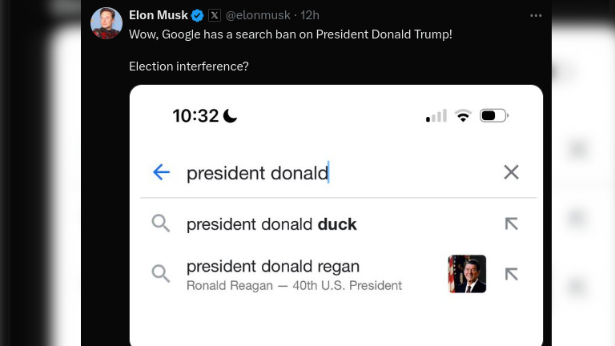
Task: Click Elon Musk's profile avatar
Action: tap(107, 22)
